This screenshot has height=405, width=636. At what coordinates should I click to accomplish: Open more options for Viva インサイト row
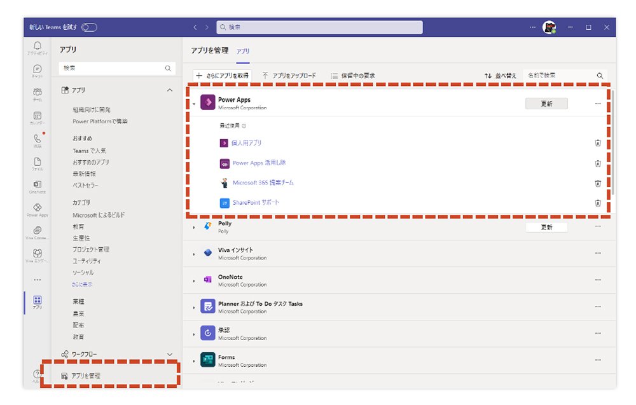click(598, 253)
